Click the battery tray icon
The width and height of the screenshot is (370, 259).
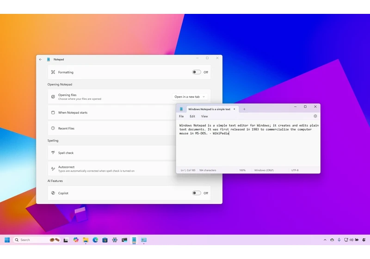(x=357, y=240)
